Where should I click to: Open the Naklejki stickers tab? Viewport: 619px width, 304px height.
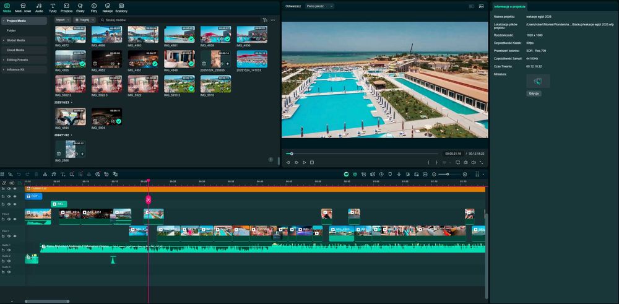pyautogui.click(x=107, y=8)
